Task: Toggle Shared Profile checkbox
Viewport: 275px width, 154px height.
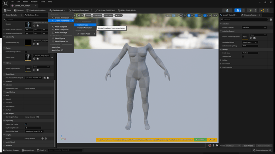Action: click(243, 57)
